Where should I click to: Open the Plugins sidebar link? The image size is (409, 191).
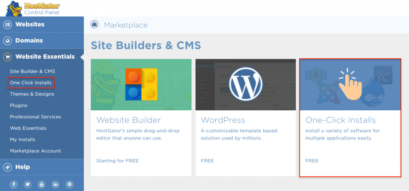click(19, 105)
